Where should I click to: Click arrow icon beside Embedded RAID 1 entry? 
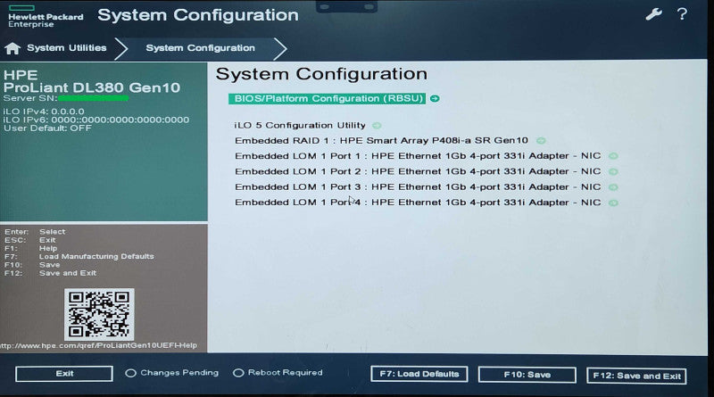tap(541, 141)
